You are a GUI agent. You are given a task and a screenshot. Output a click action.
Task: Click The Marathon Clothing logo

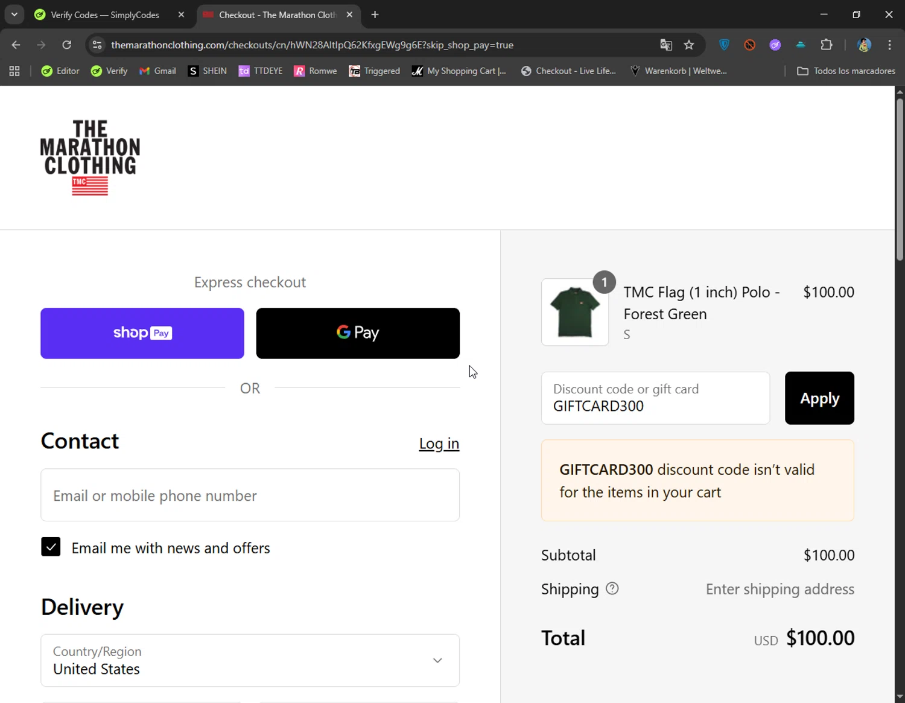[x=90, y=157]
